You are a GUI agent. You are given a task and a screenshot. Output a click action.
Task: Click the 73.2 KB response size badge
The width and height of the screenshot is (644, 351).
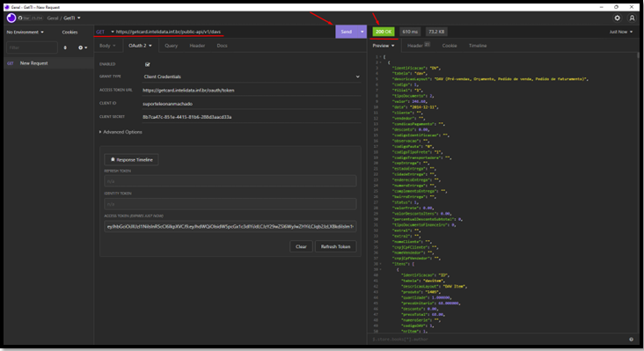point(436,32)
